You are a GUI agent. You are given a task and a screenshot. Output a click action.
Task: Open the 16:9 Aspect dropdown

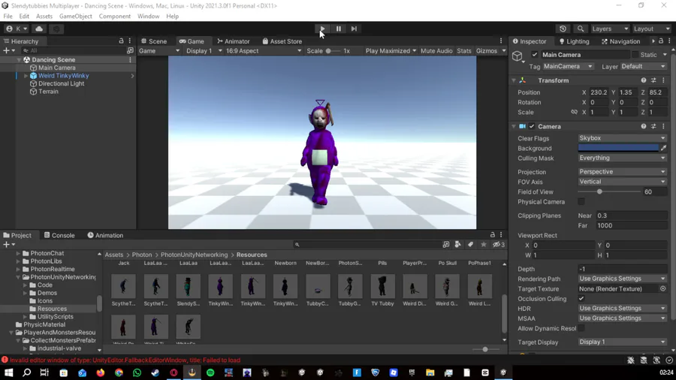click(263, 51)
